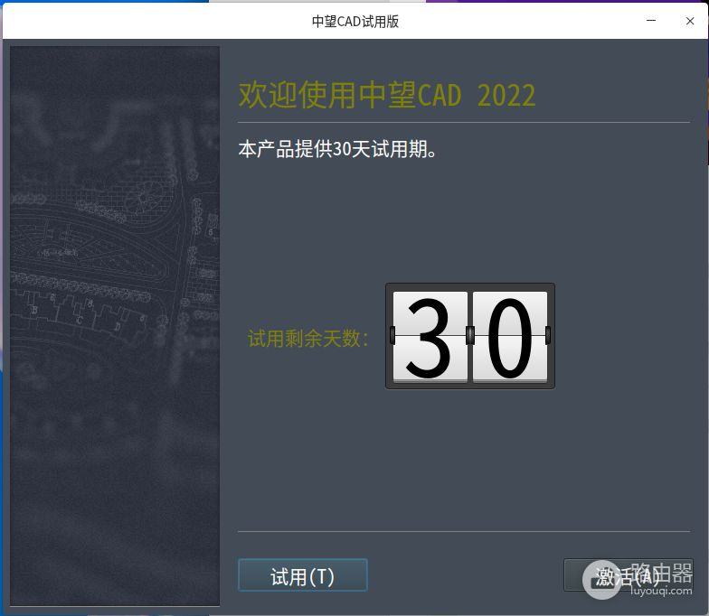This screenshot has width=709, height=616.
Task: Click the CAD drawing preview image
Action: coord(115,325)
